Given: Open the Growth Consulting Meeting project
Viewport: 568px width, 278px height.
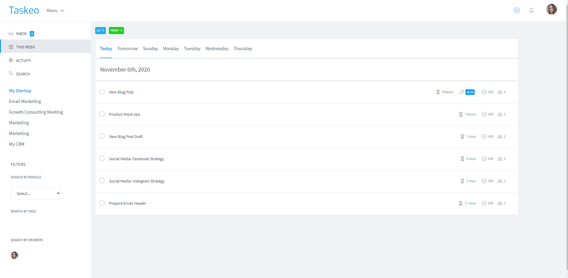Looking at the screenshot, I should pyautogui.click(x=36, y=112).
